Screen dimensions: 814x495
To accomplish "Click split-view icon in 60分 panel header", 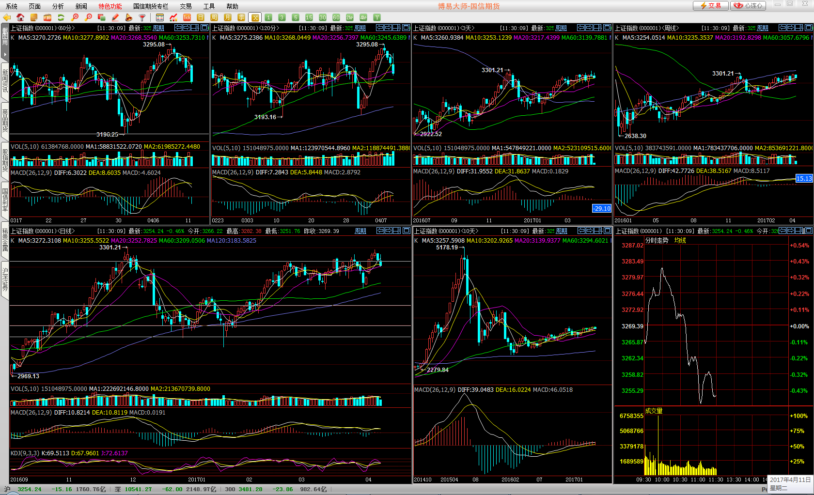I will pyautogui.click(x=196, y=28).
